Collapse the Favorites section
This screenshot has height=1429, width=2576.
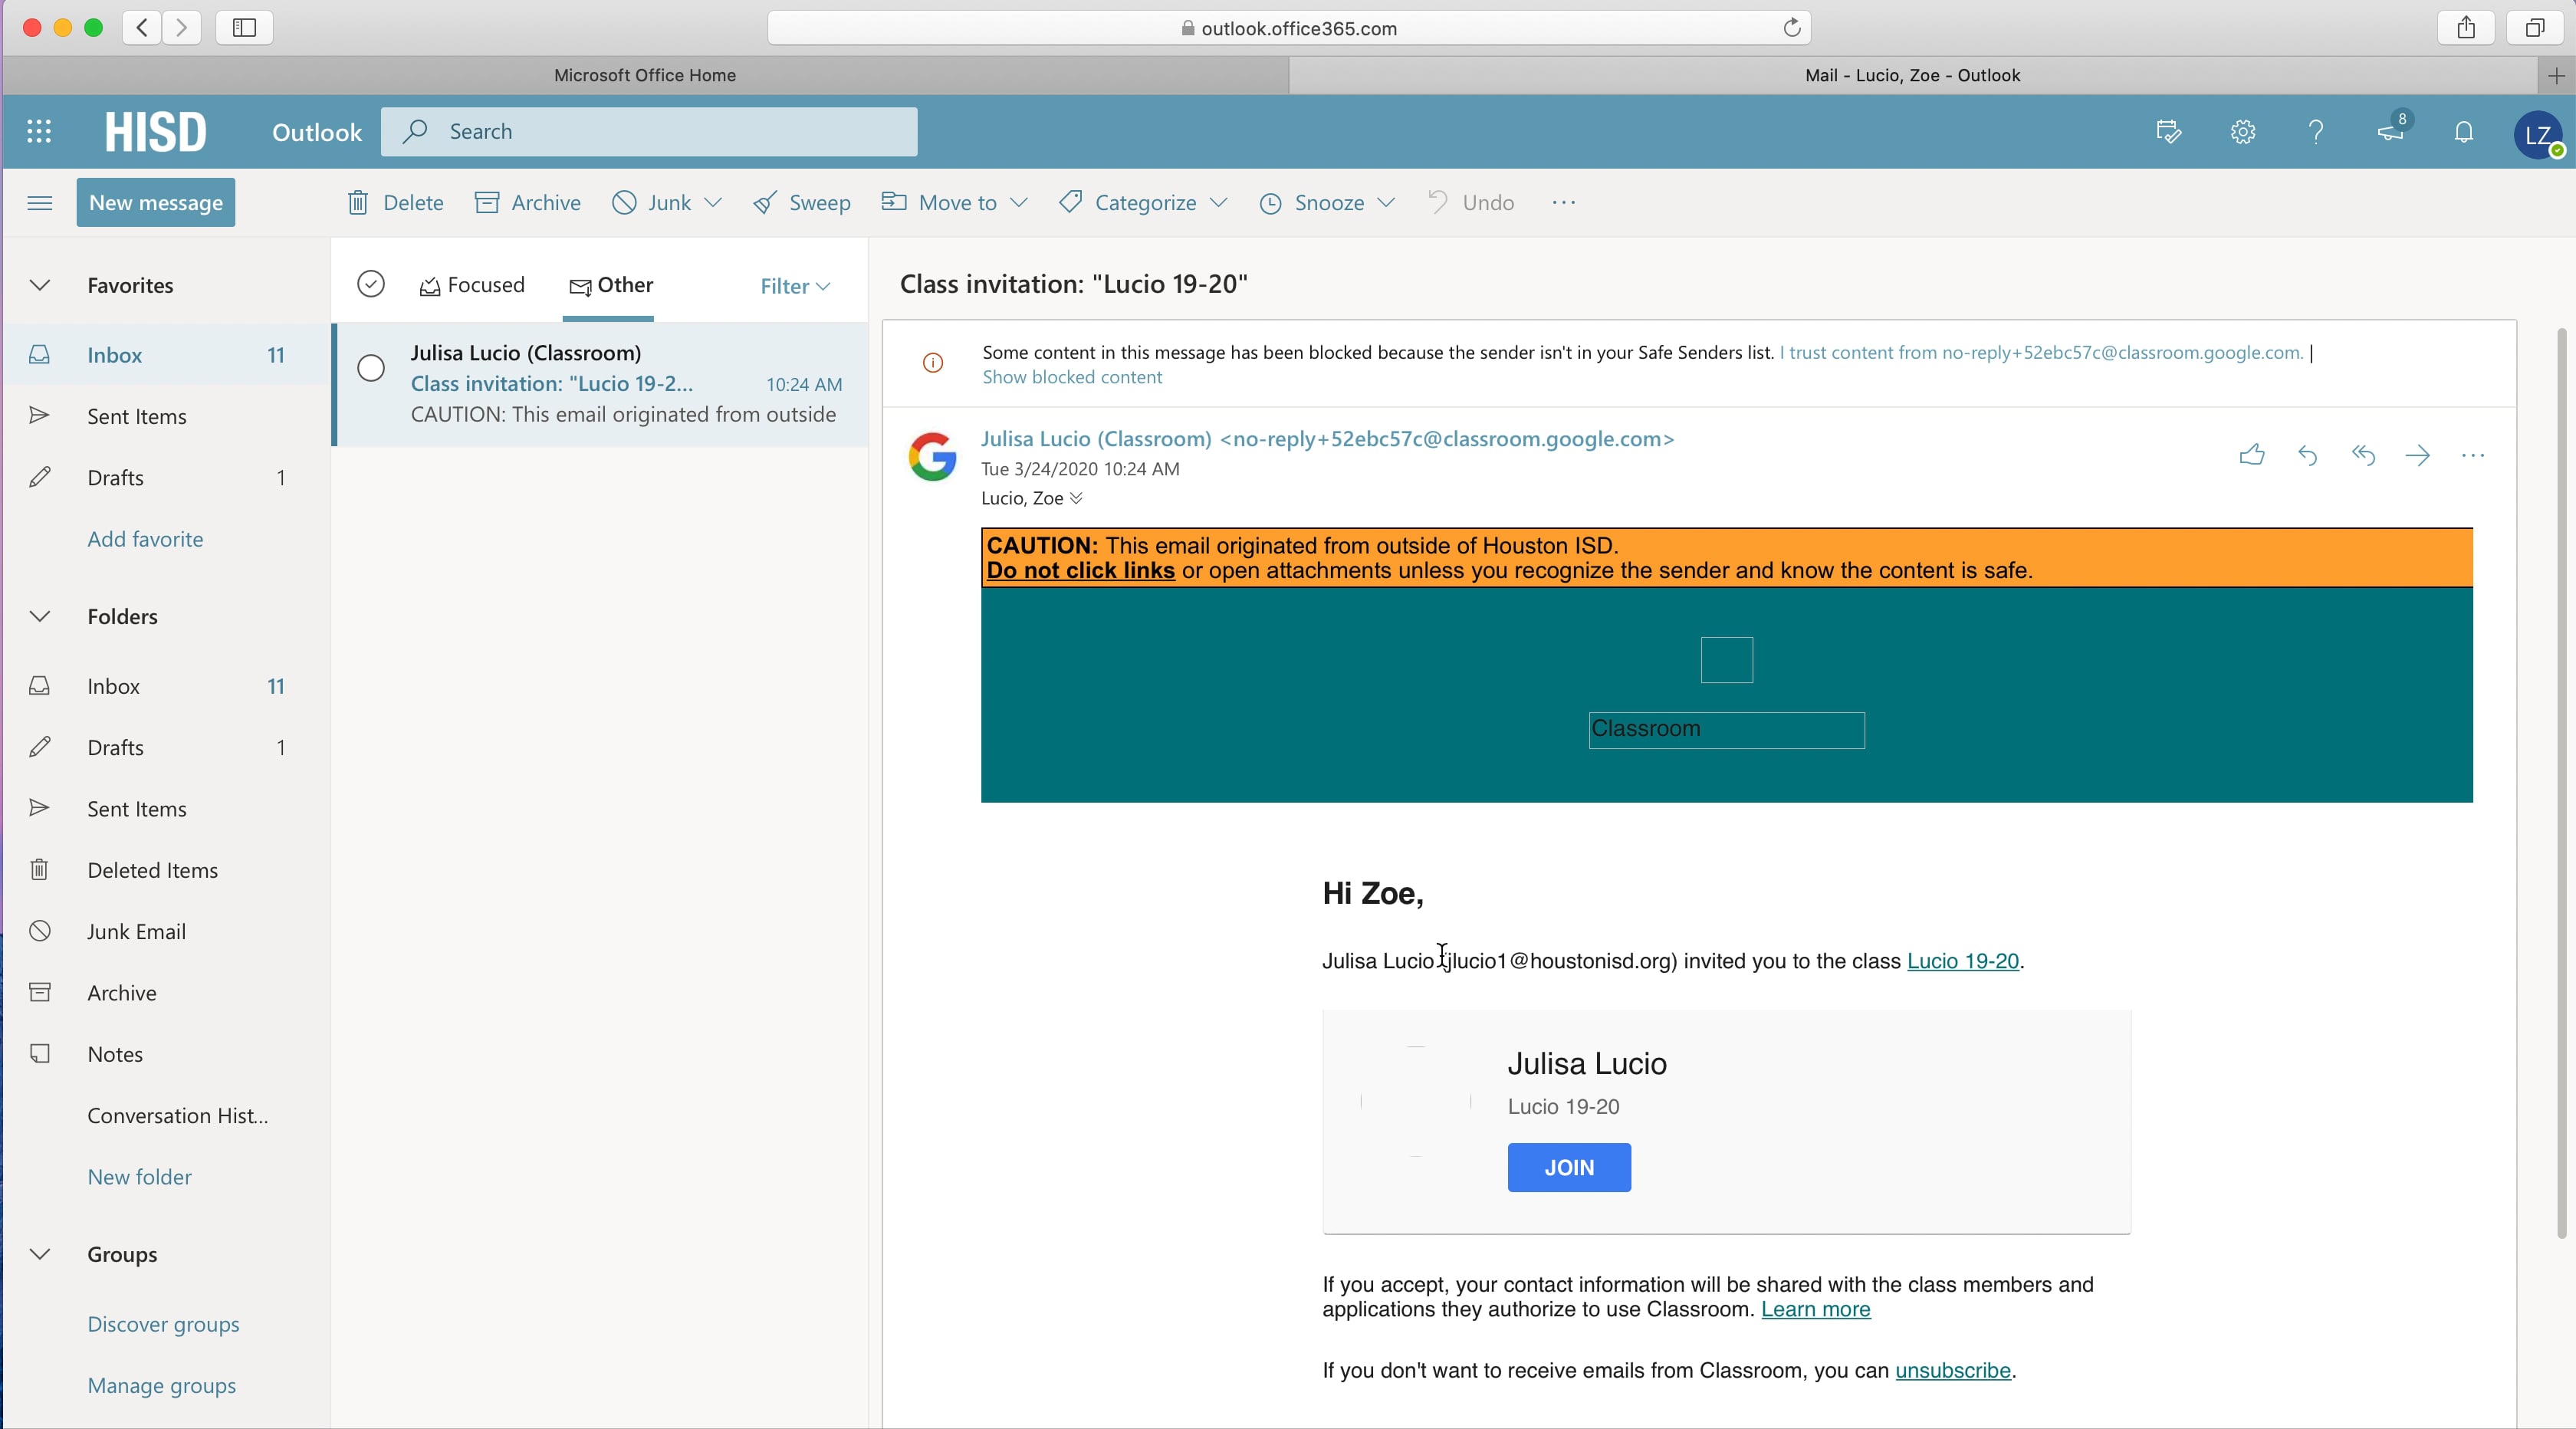[x=39, y=285]
